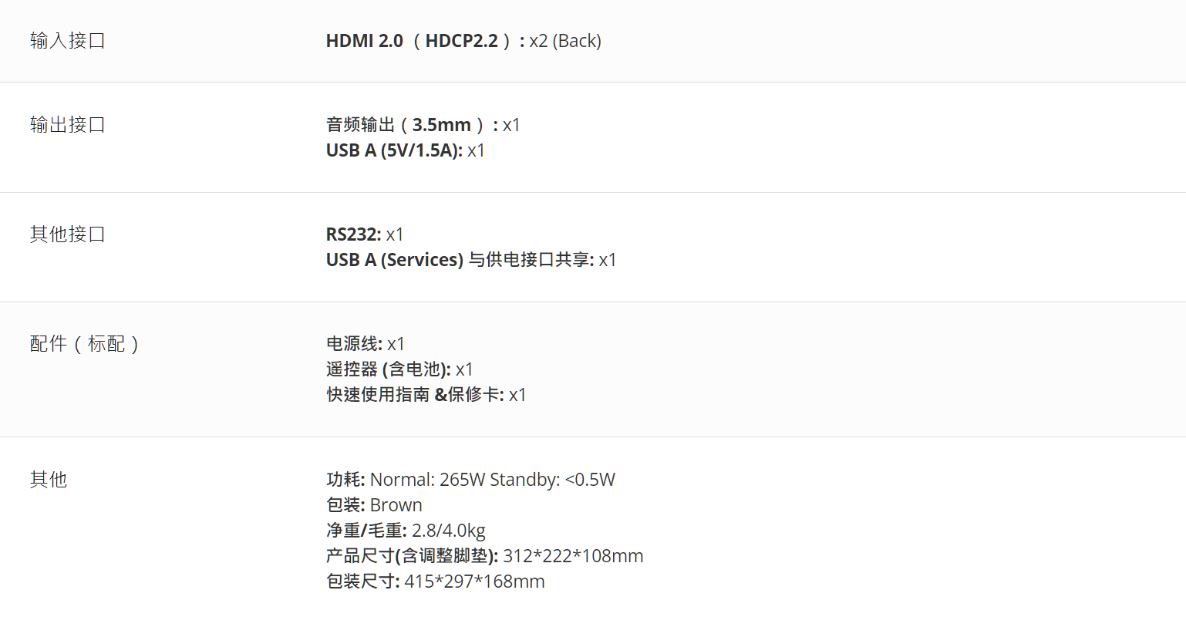Screen dimensions: 1186x617
Task: Click the x2 (Back) text
Action: coord(565,41)
